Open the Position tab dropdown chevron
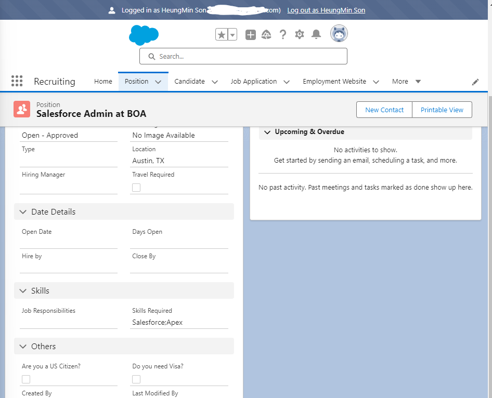The image size is (492, 398). (158, 82)
